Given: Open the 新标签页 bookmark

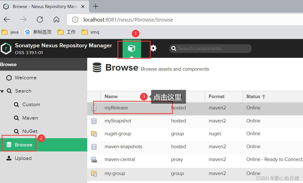Looking at the screenshot, I should [38, 32].
